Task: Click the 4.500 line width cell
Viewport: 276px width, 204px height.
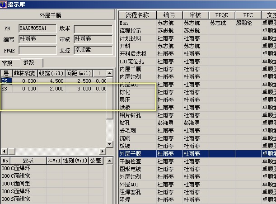Action: pyautogui.click(x=51, y=81)
